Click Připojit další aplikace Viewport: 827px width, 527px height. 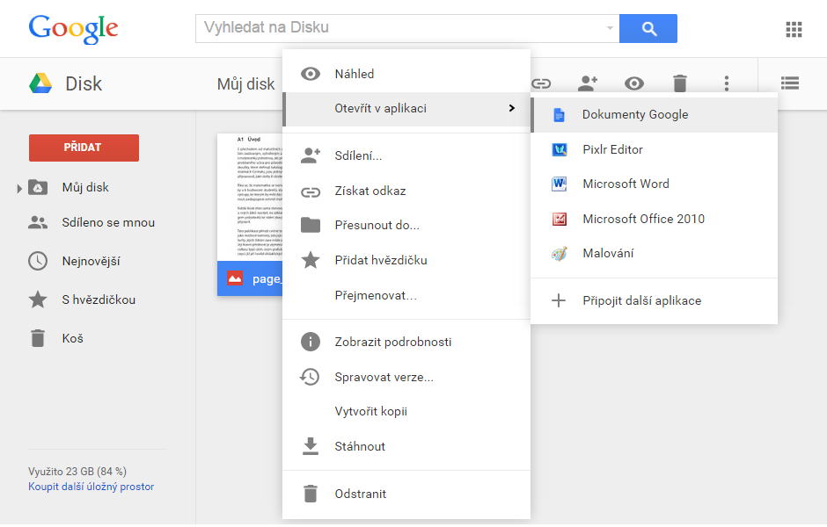[x=654, y=300]
